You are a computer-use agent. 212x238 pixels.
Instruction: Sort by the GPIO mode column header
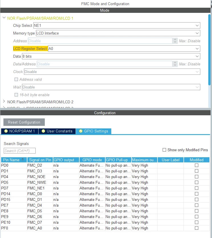pos(92,160)
